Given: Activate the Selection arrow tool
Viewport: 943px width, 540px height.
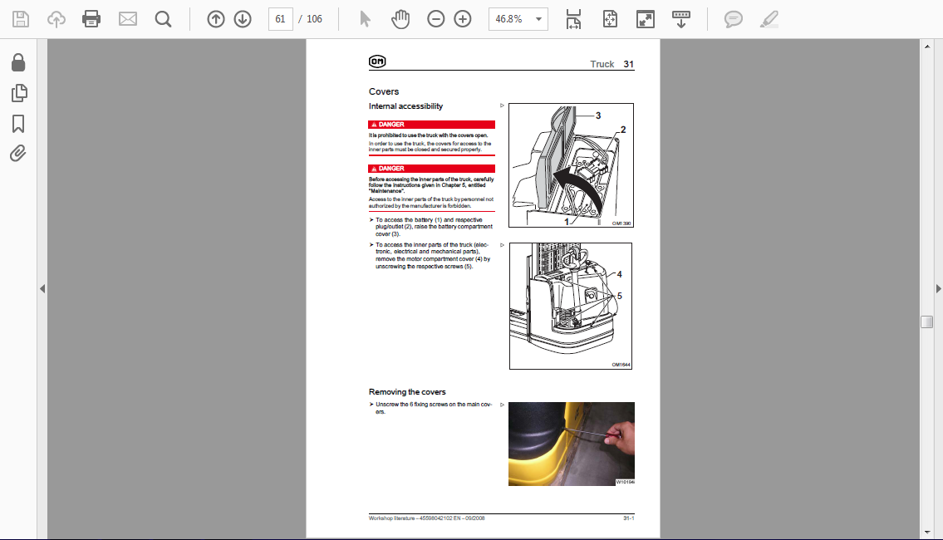Looking at the screenshot, I should point(365,19).
